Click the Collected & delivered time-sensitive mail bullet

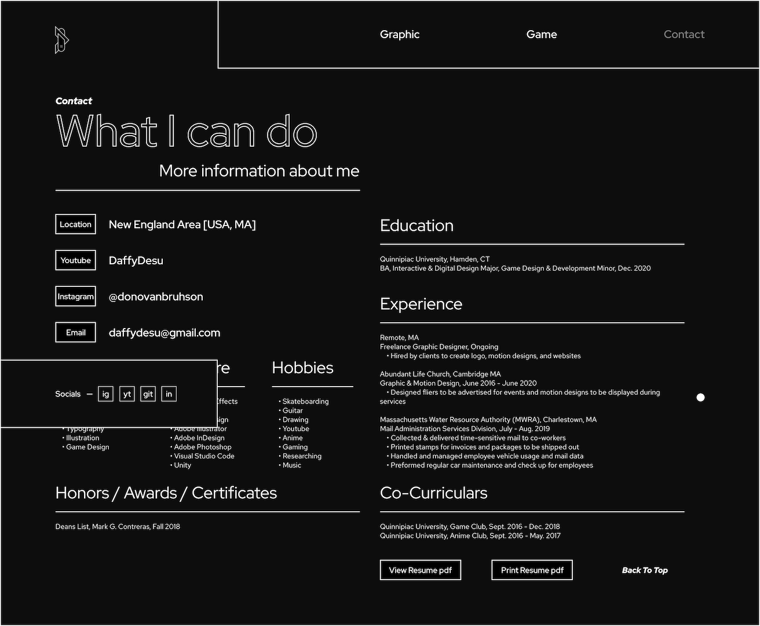click(476, 438)
